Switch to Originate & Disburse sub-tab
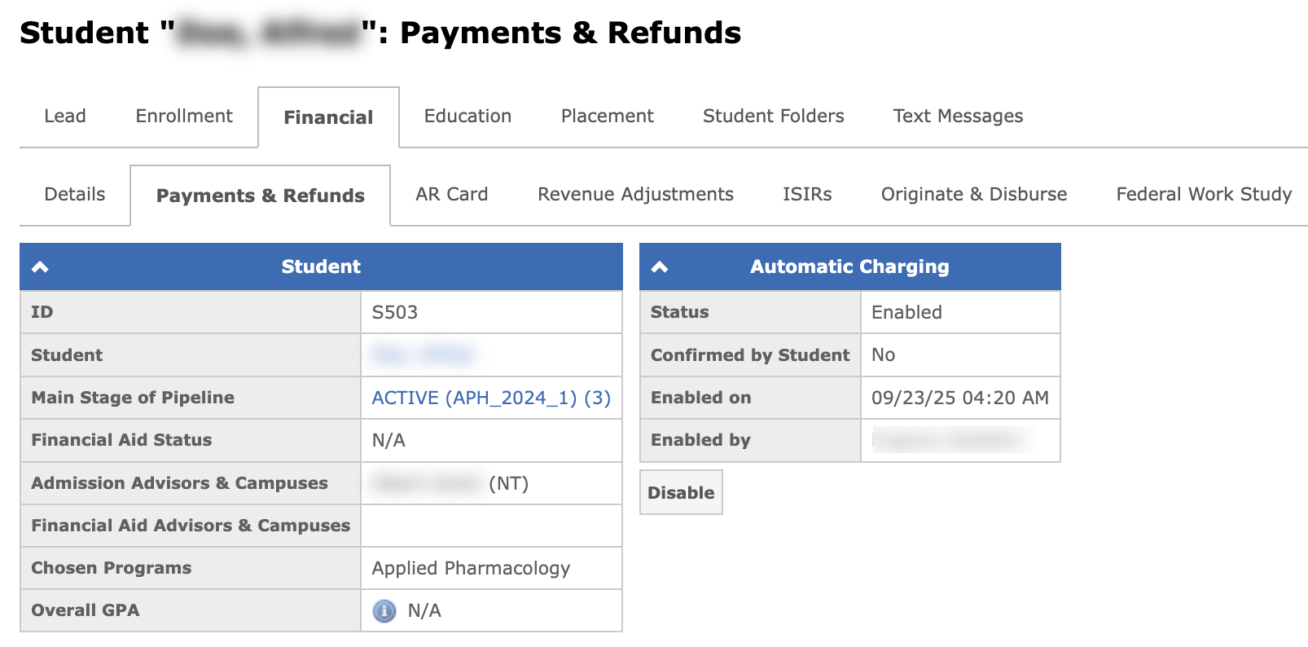Image resolution: width=1308 pixels, height=647 pixels. (x=973, y=194)
